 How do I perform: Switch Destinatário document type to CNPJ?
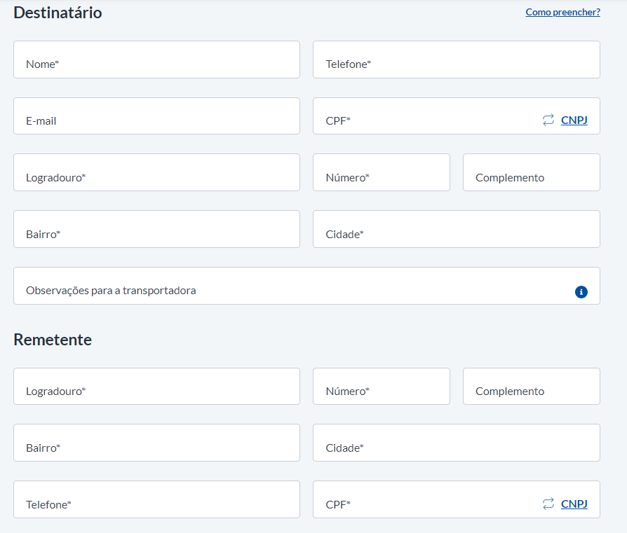[x=574, y=120]
